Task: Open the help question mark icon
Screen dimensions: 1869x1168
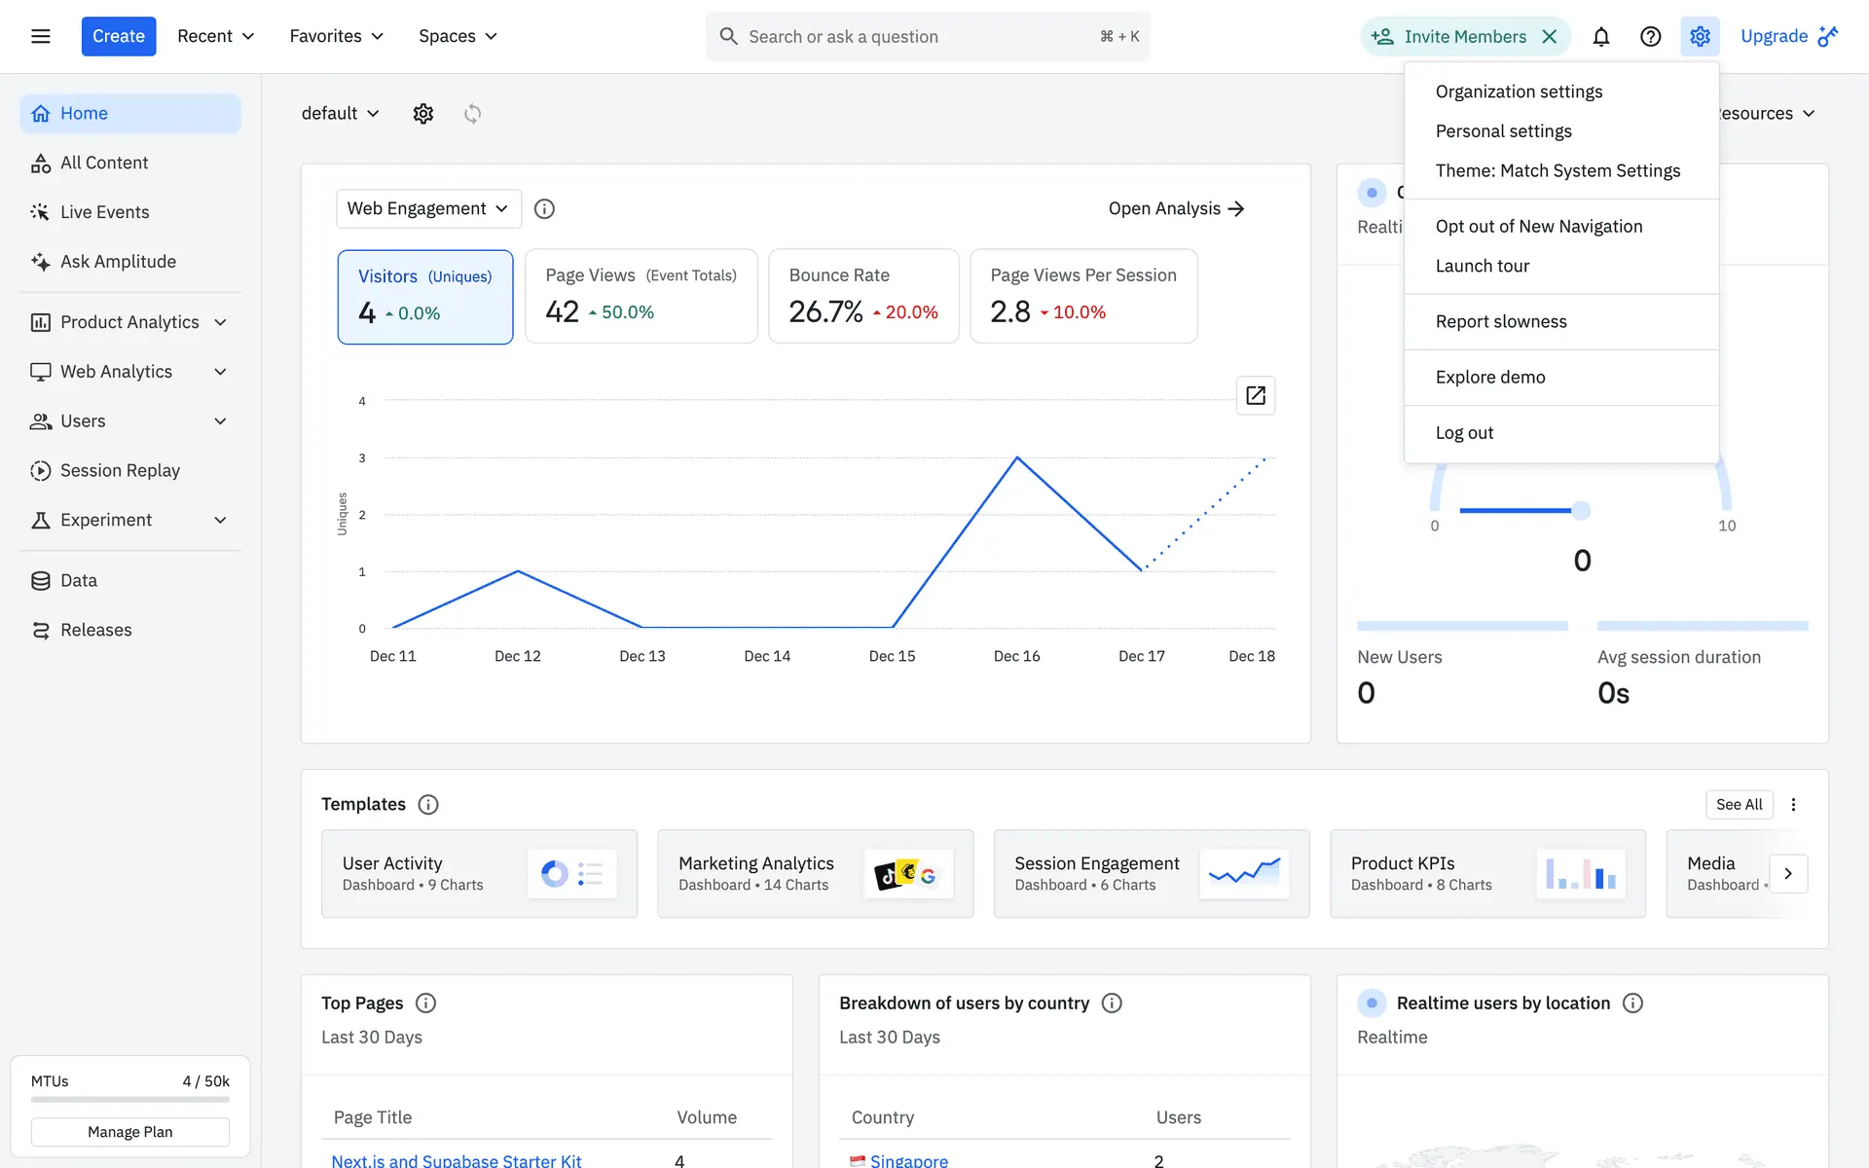Action: (1650, 36)
